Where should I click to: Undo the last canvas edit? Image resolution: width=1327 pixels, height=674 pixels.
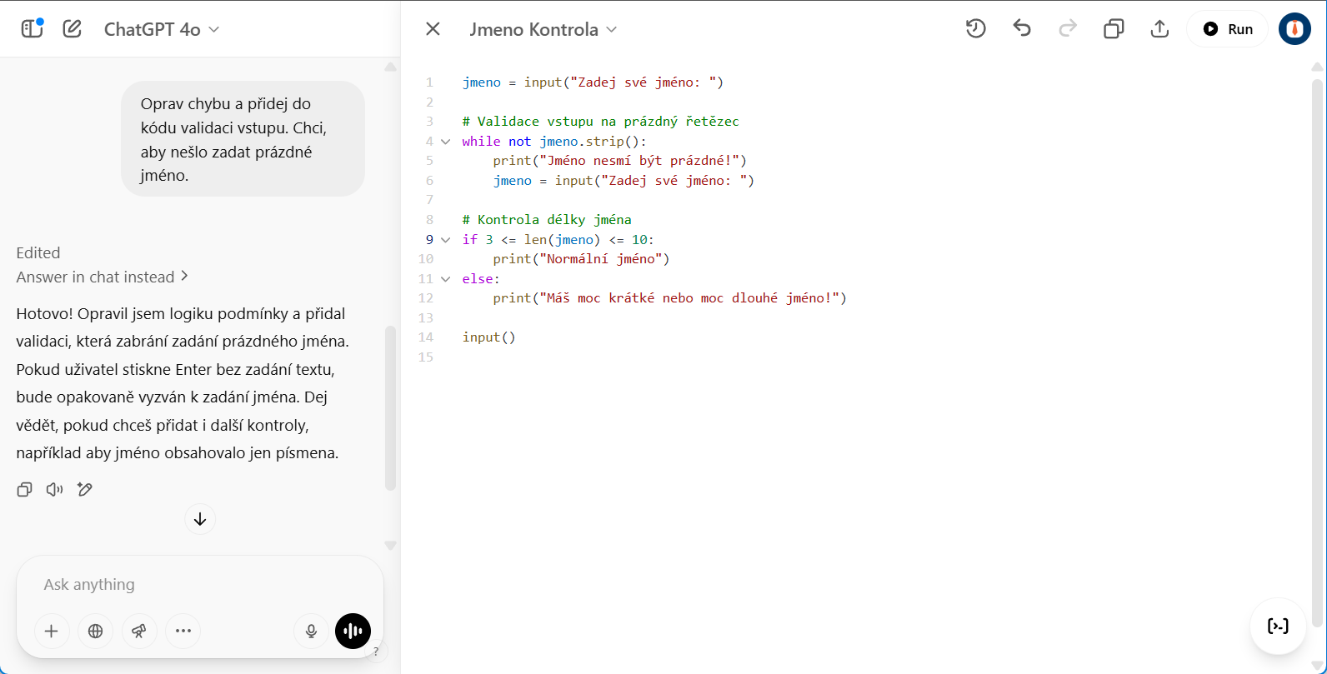pos(1022,29)
